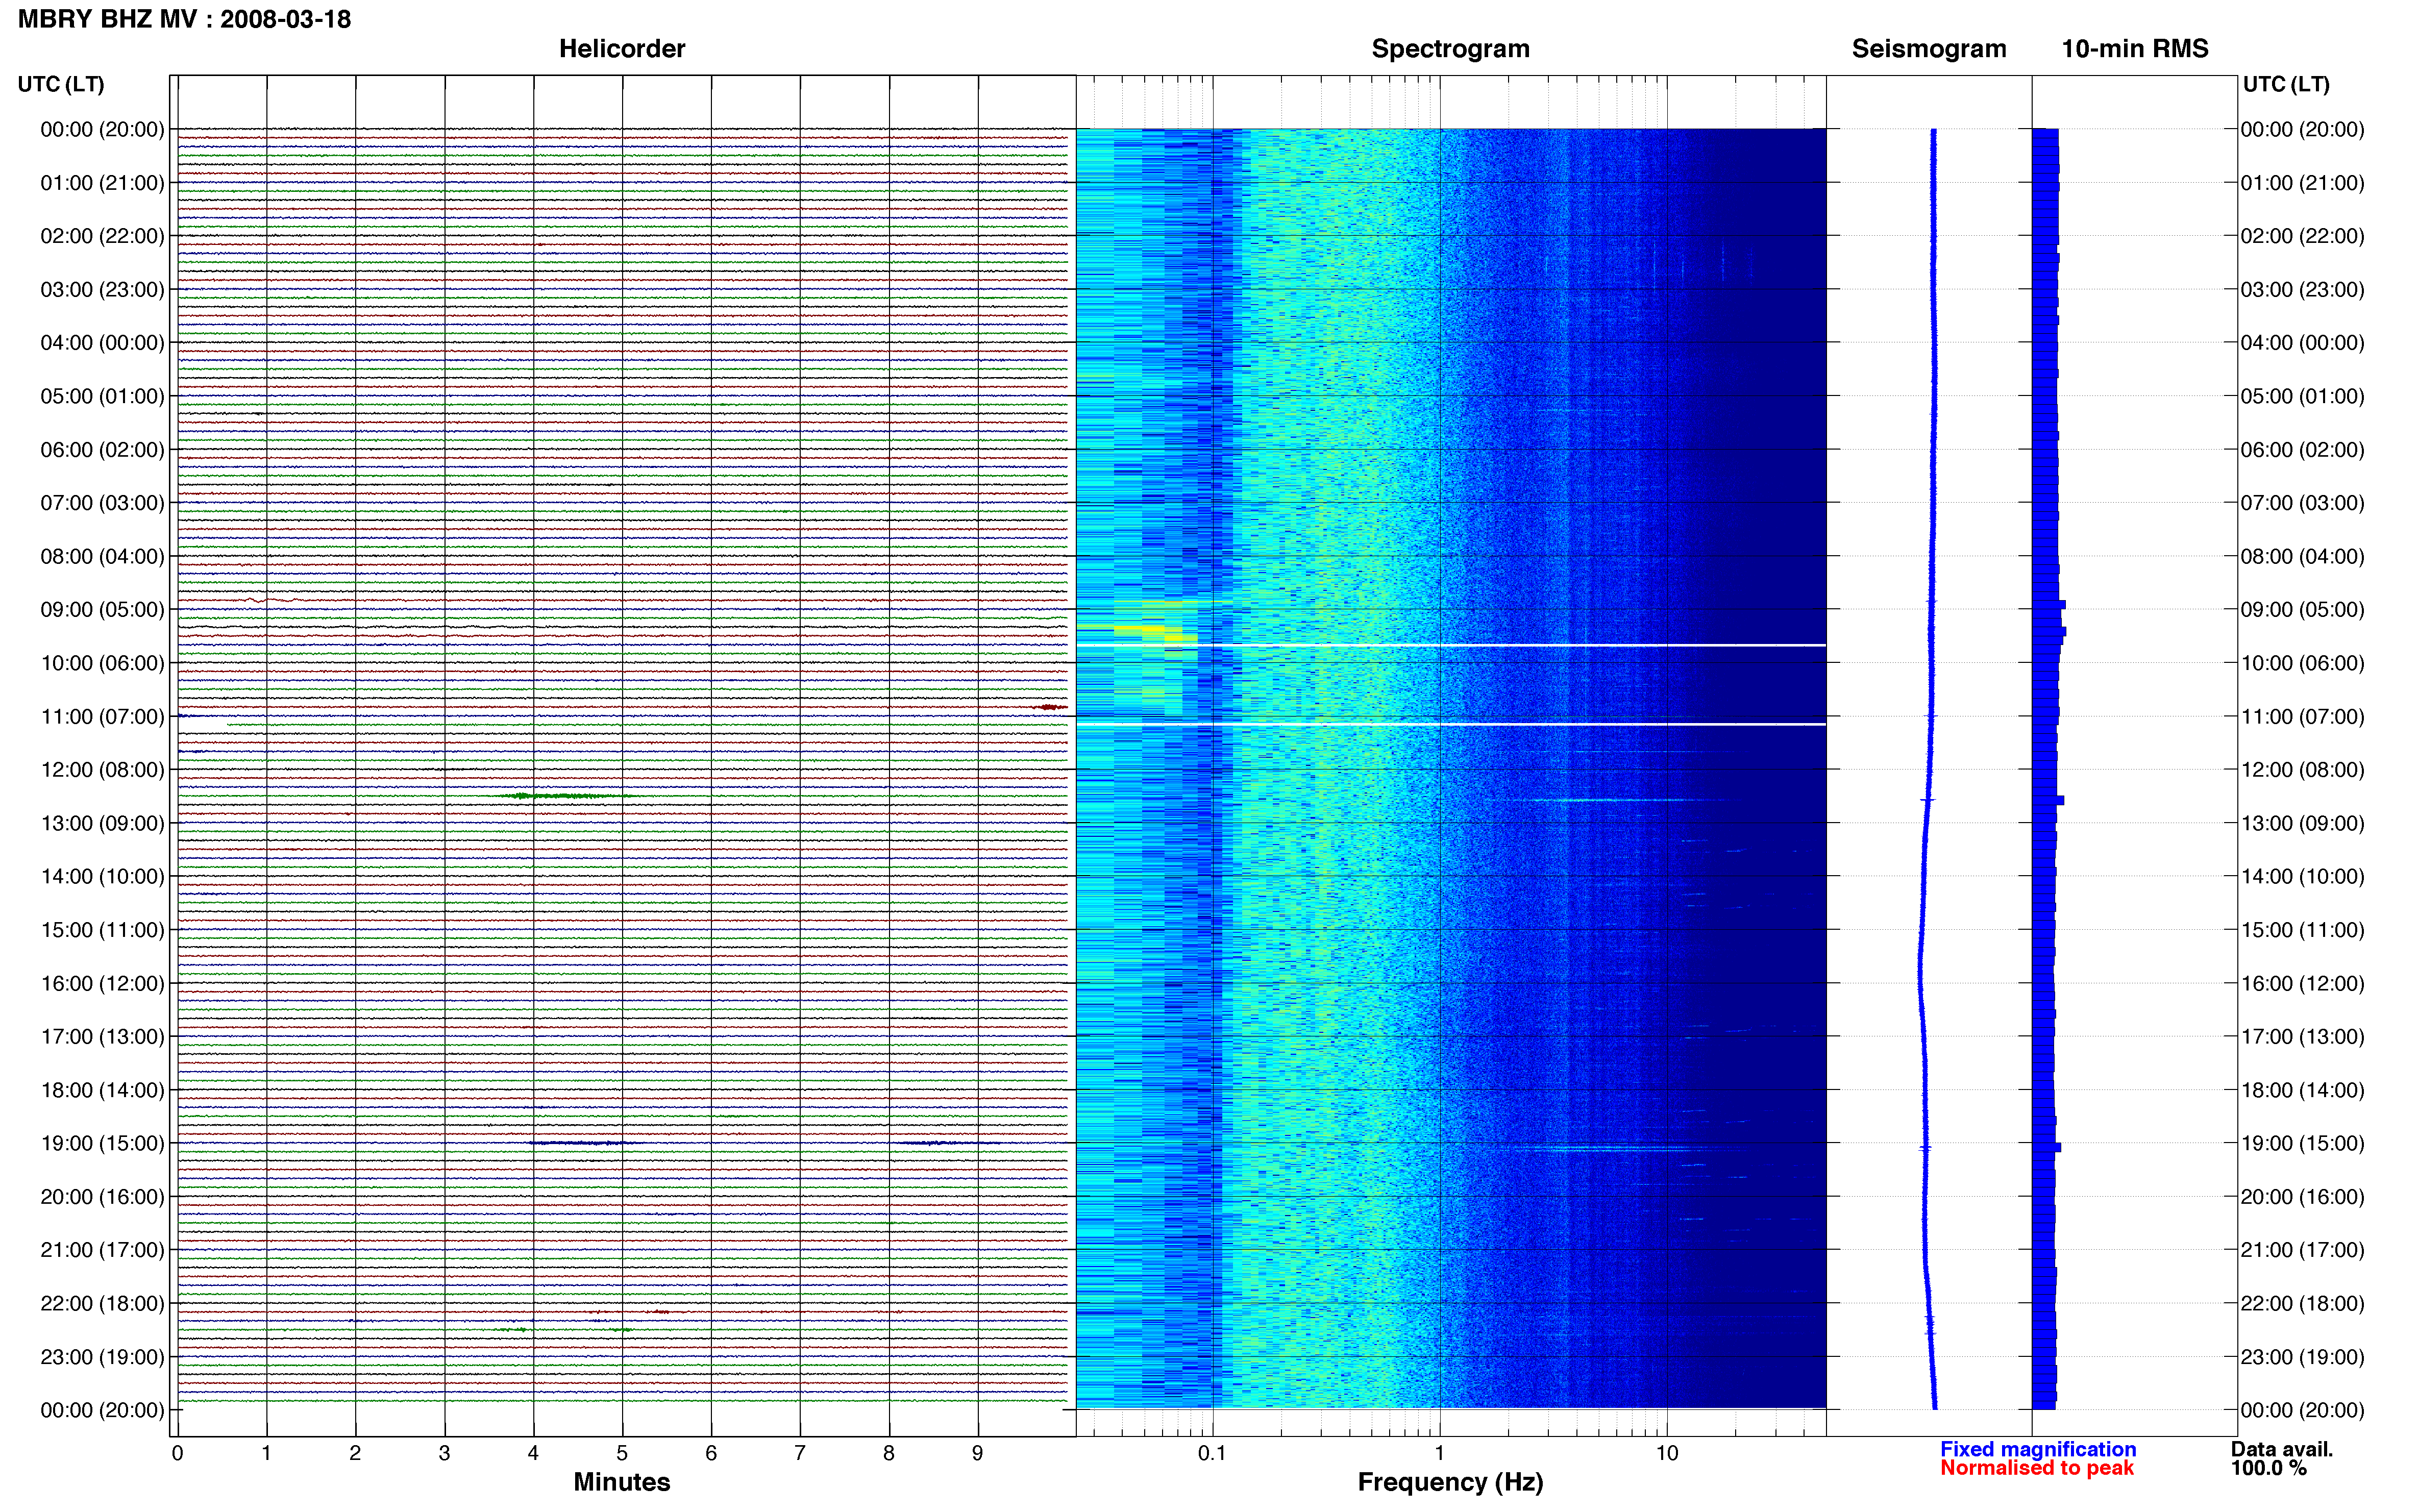
Task: Click the yellow low-frequency patch in spectrogram near 09:20
Action: (1155, 632)
